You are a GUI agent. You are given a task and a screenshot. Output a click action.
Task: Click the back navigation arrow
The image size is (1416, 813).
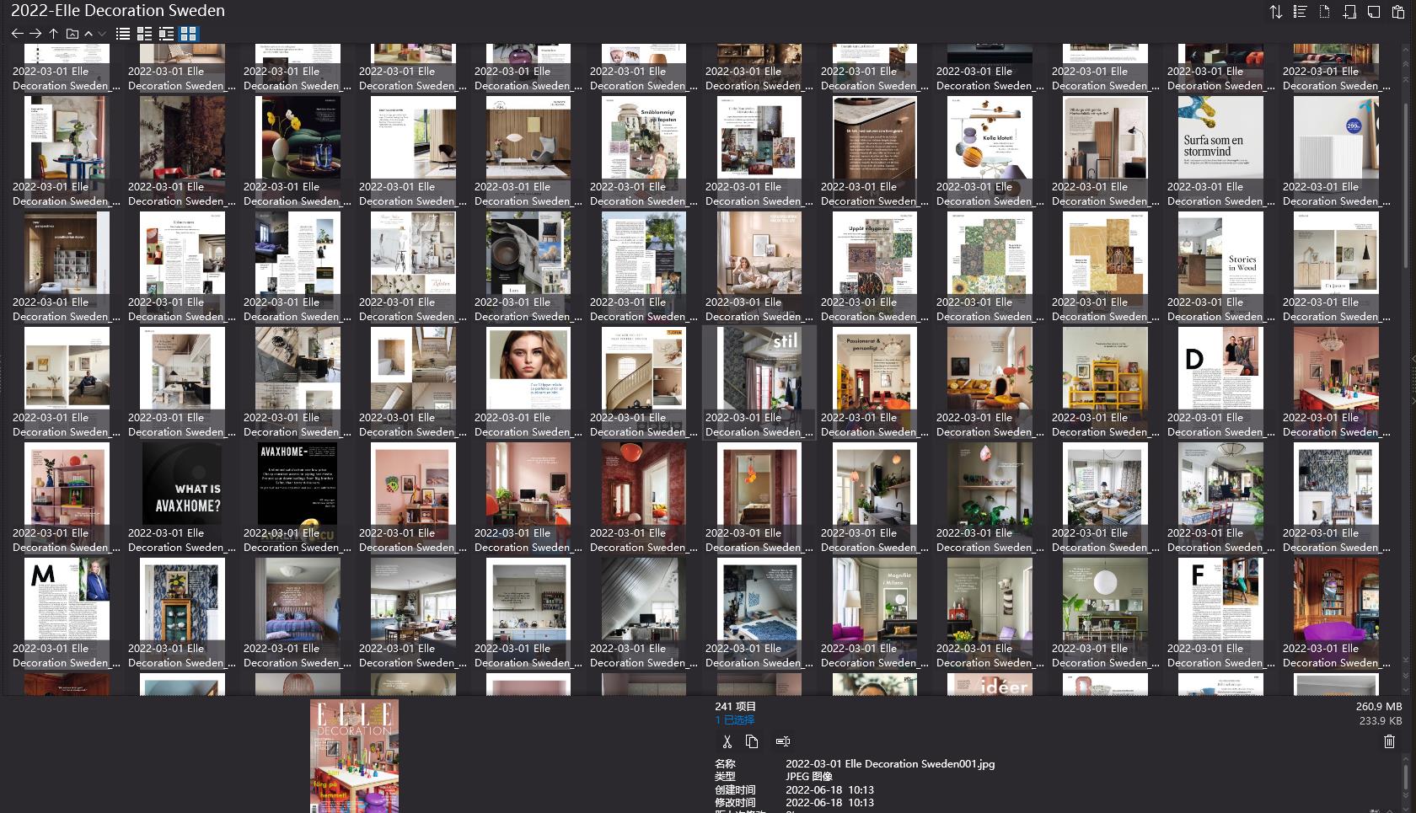click(17, 34)
